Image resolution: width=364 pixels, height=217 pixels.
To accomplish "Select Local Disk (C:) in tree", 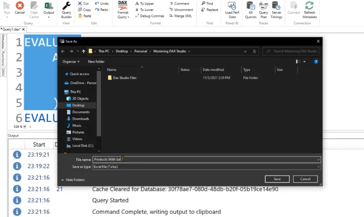I will click(x=80, y=146).
